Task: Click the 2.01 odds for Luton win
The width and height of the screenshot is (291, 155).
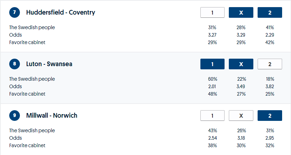Action: click(x=212, y=86)
